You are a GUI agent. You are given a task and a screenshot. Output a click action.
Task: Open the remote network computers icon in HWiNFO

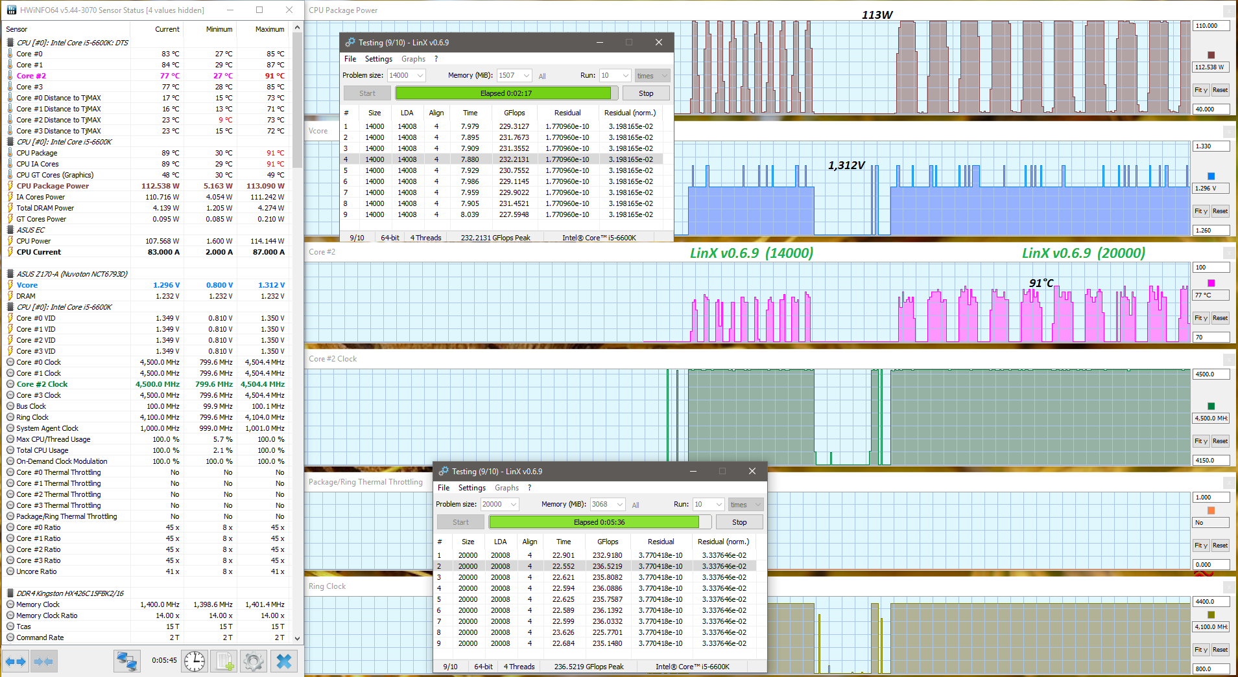click(126, 661)
